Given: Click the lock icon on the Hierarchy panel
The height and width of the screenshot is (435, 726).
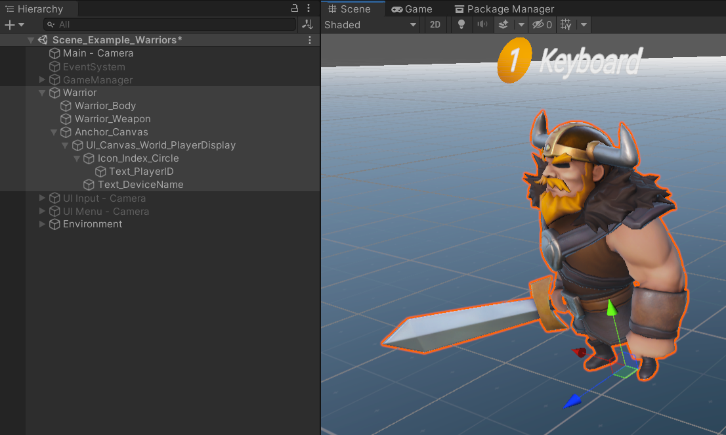Looking at the screenshot, I should 295,9.
